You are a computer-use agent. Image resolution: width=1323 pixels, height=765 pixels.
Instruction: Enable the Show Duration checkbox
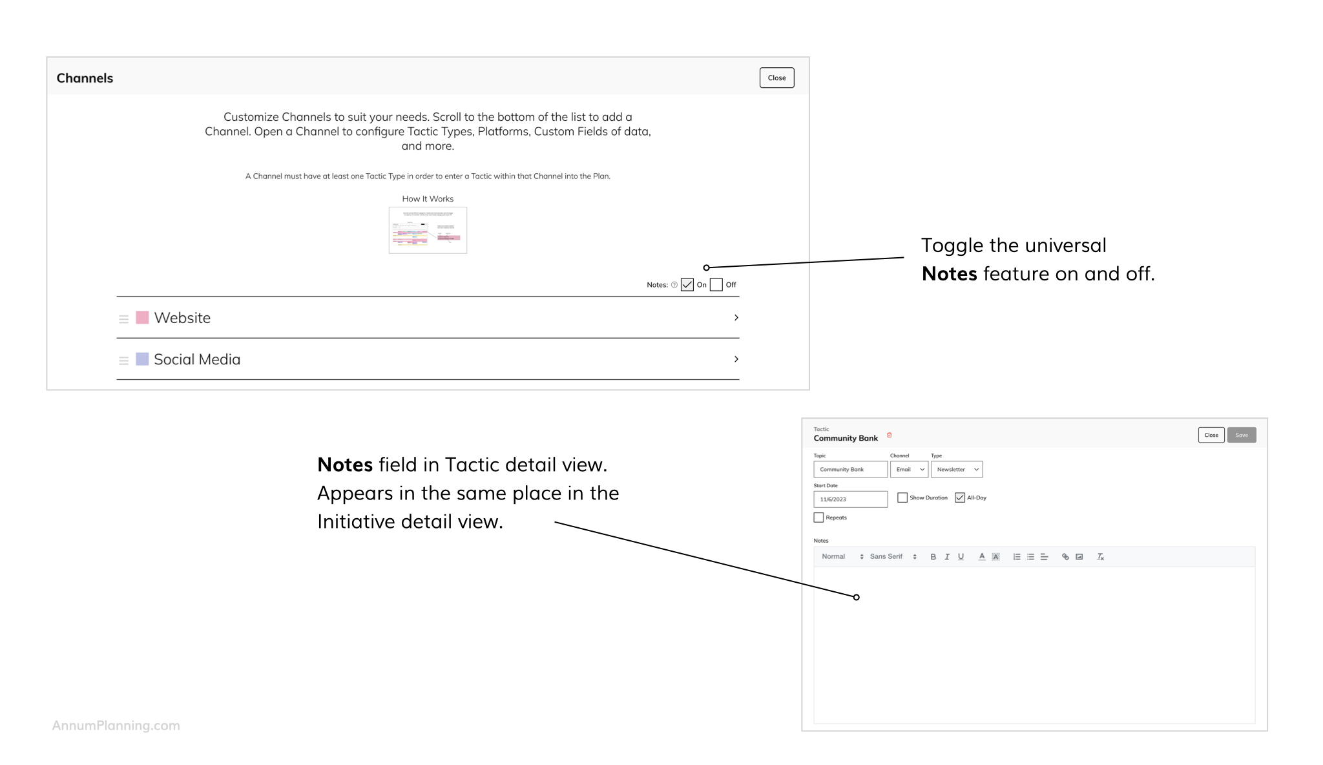[902, 498]
